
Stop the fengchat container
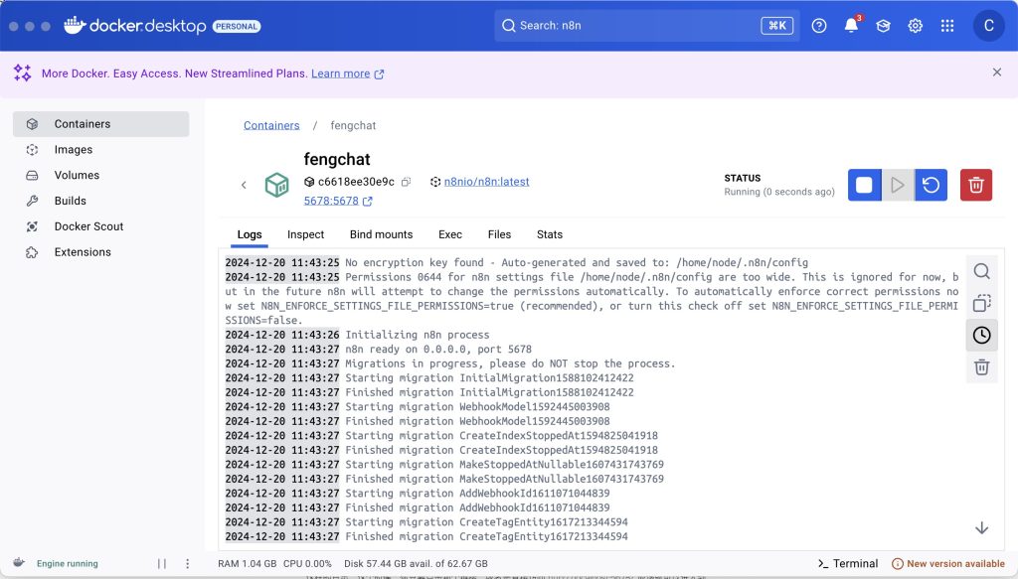click(864, 185)
